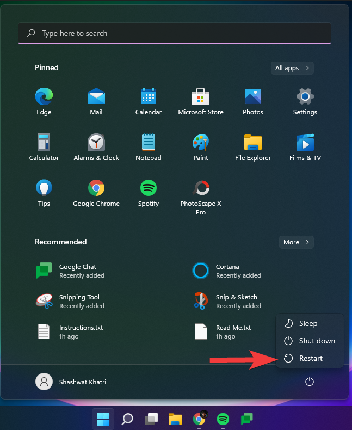Screen dimensions: 352x430
Task: Expand the All apps list
Action: (292, 68)
